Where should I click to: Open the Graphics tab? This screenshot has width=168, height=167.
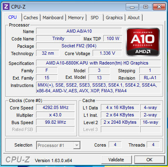tap(114, 18)
